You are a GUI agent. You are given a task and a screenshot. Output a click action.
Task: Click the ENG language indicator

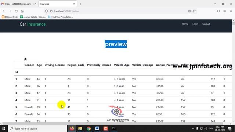(210, 129)
